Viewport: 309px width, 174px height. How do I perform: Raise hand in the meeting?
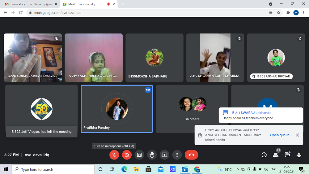pos(152,155)
